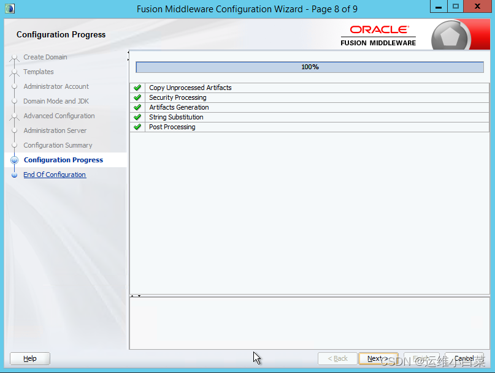This screenshot has height=373, width=495.
Task: Select Administrator Account step
Action: (x=56, y=86)
